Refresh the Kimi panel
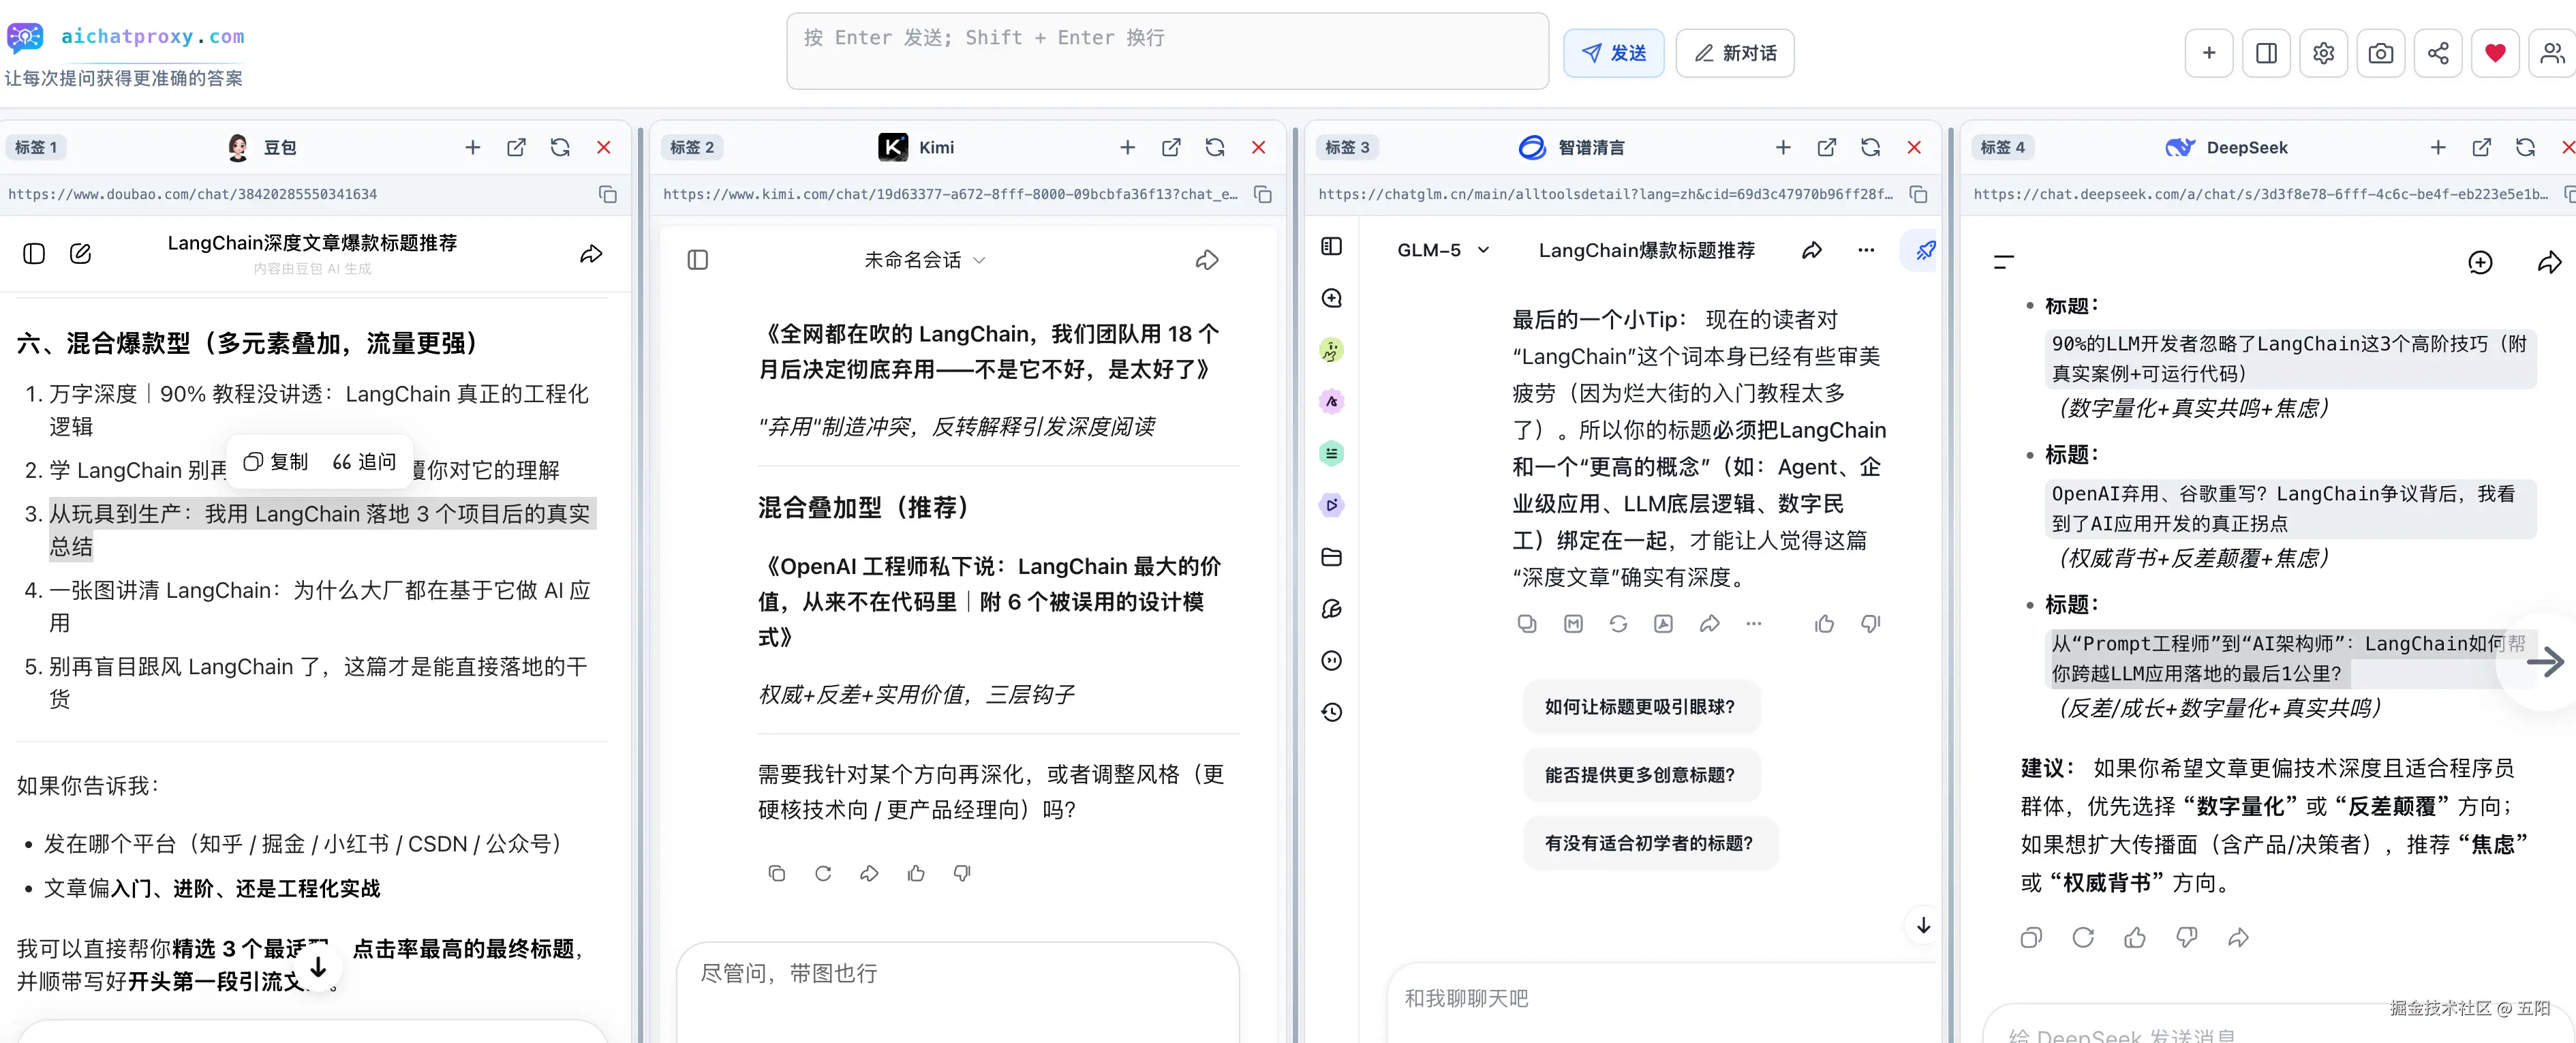The height and width of the screenshot is (1043, 2576). [x=1214, y=148]
